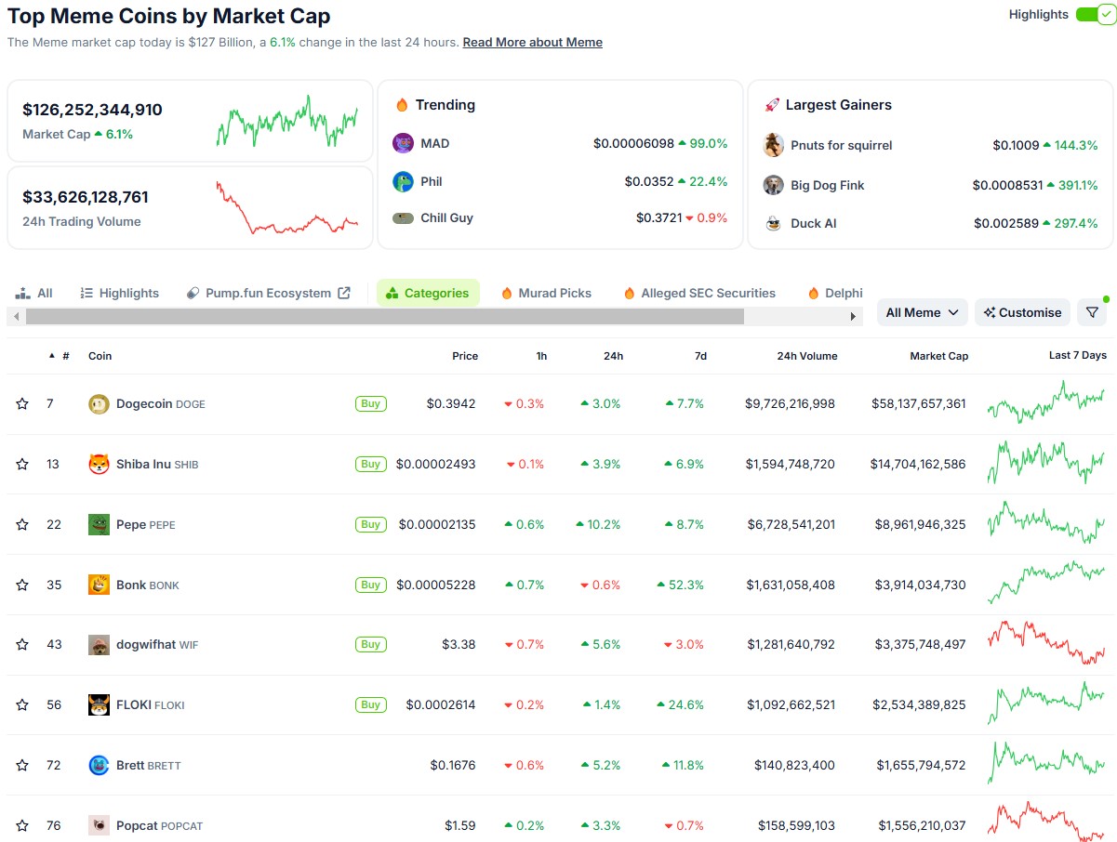Click Buy button for FLOKI
Image resolution: width=1117 pixels, height=842 pixels.
point(370,704)
